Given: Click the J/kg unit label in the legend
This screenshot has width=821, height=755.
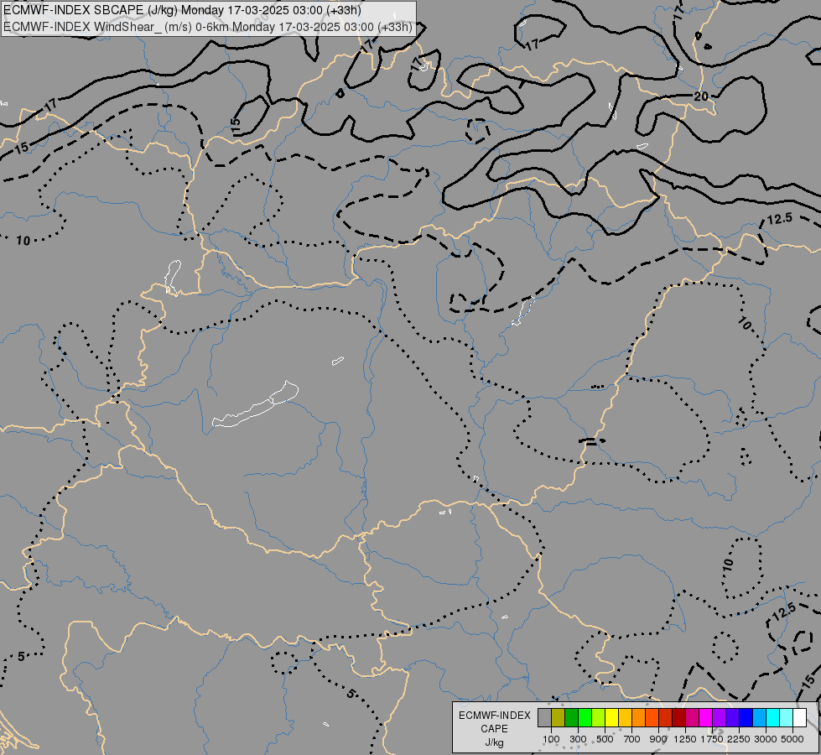Looking at the screenshot, I should [x=494, y=742].
